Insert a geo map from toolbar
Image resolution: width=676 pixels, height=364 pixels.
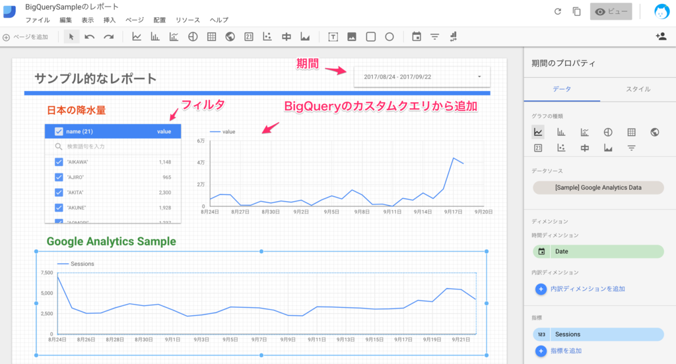click(230, 37)
